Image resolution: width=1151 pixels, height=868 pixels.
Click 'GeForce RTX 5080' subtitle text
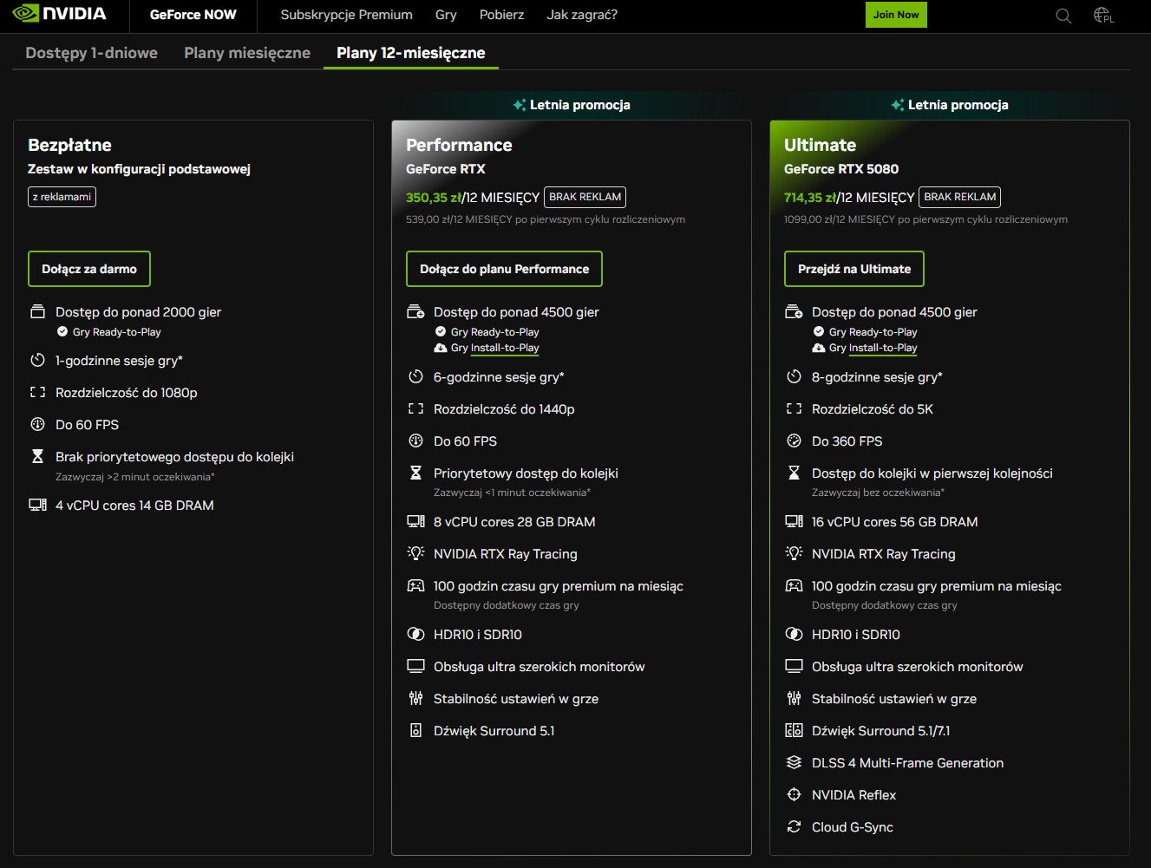[x=841, y=169]
